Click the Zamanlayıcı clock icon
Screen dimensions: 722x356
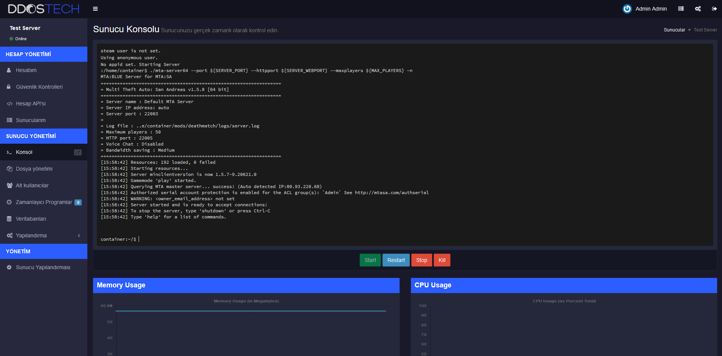click(9, 202)
